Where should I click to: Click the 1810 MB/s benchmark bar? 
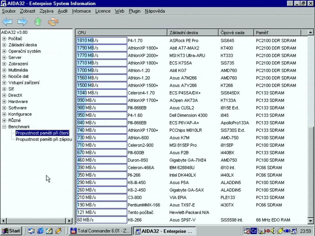[102, 41]
